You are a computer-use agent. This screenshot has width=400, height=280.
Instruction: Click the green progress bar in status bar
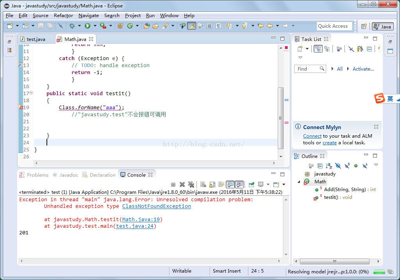[379, 272]
